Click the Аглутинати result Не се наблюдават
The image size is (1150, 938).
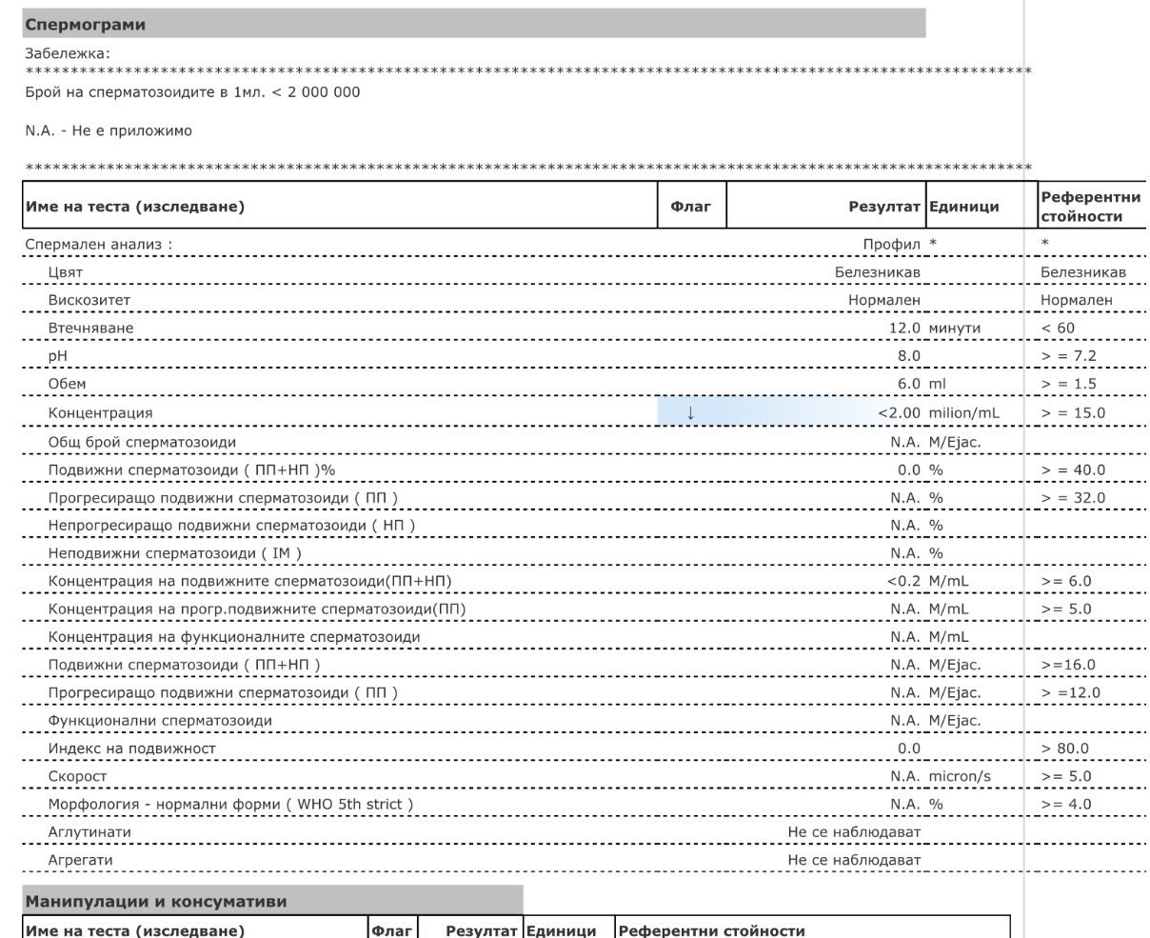tap(854, 832)
